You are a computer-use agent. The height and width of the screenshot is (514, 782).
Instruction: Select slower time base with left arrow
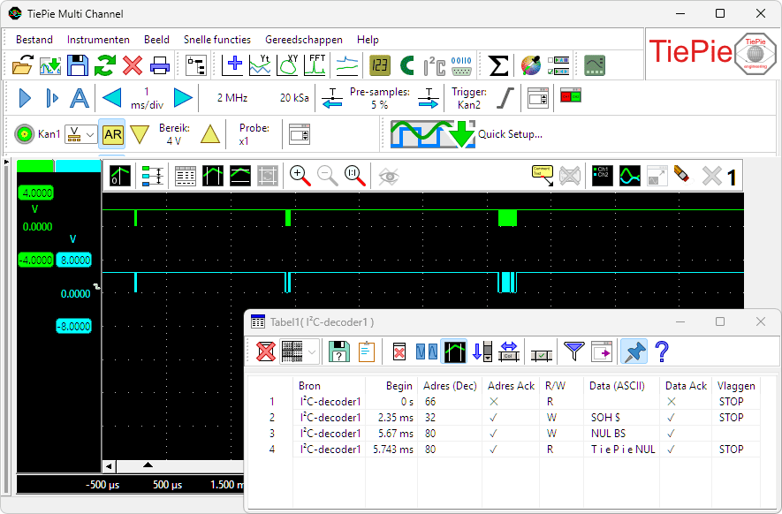click(111, 98)
